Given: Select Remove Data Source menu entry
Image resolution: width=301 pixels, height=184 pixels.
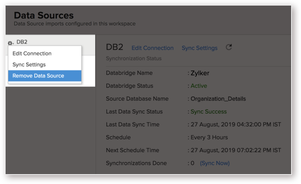Looking at the screenshot, I should (x=45, y=76).
